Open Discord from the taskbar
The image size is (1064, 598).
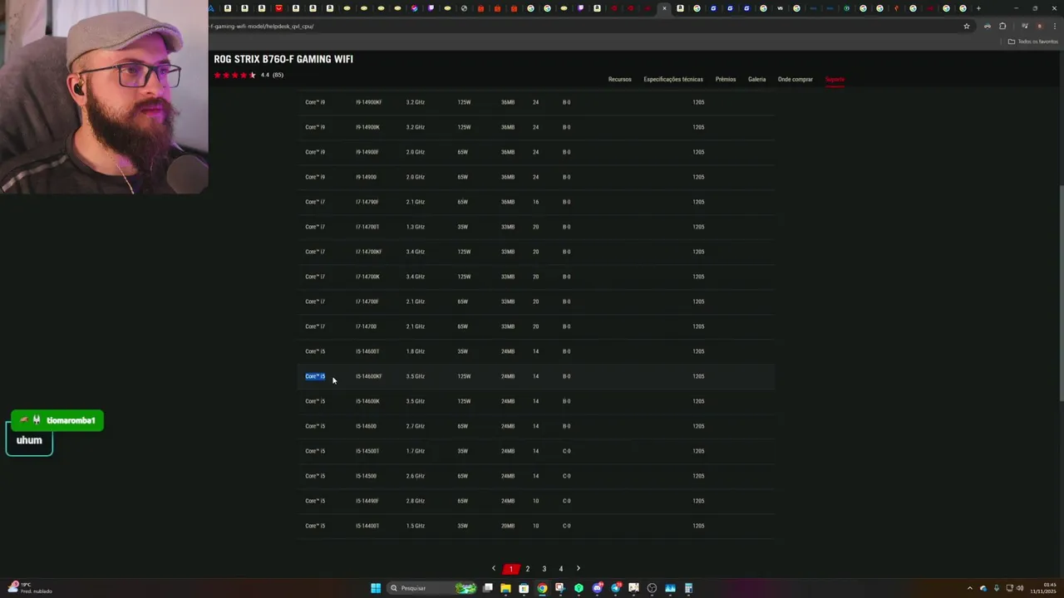point(598,588)
